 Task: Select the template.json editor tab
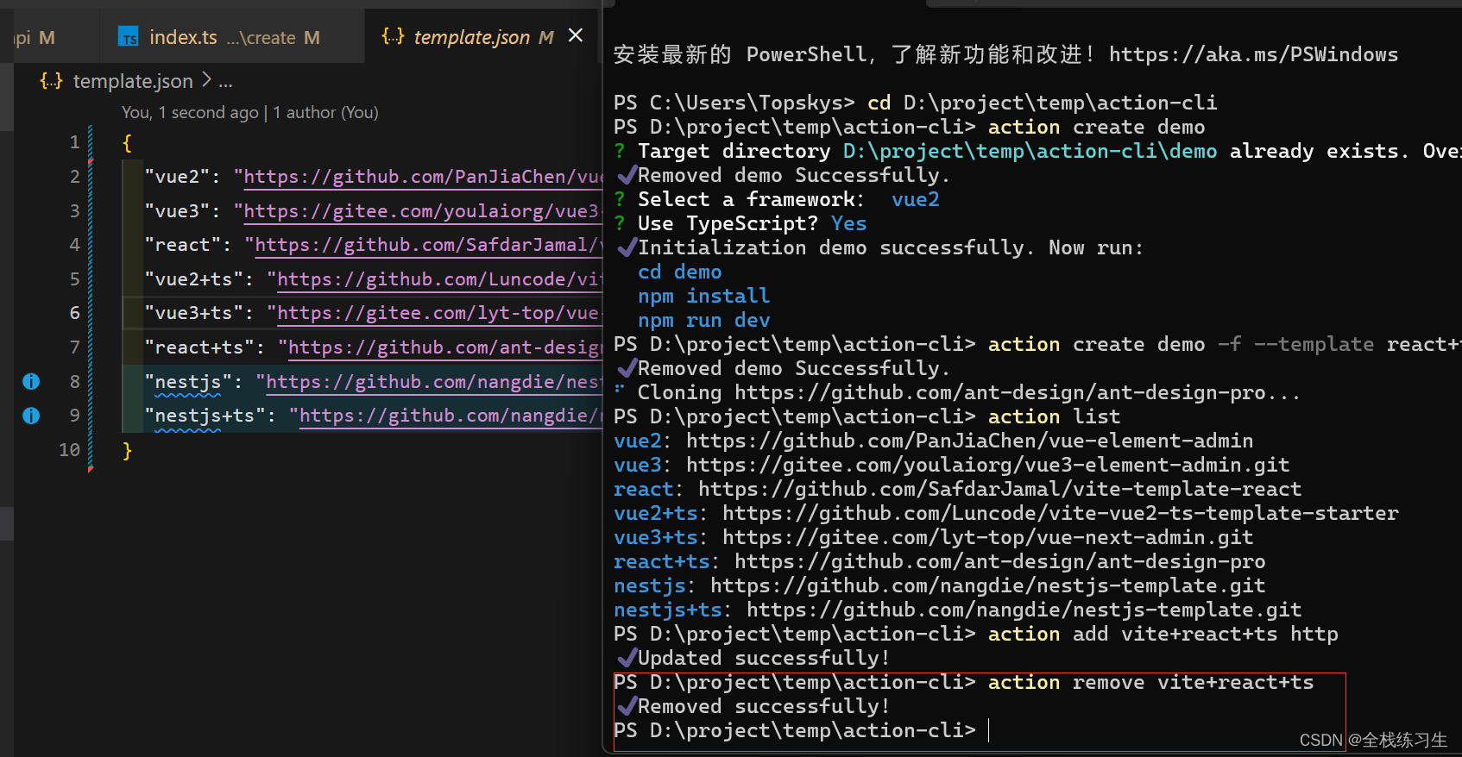pyautogui.click(x=471, y=37)
